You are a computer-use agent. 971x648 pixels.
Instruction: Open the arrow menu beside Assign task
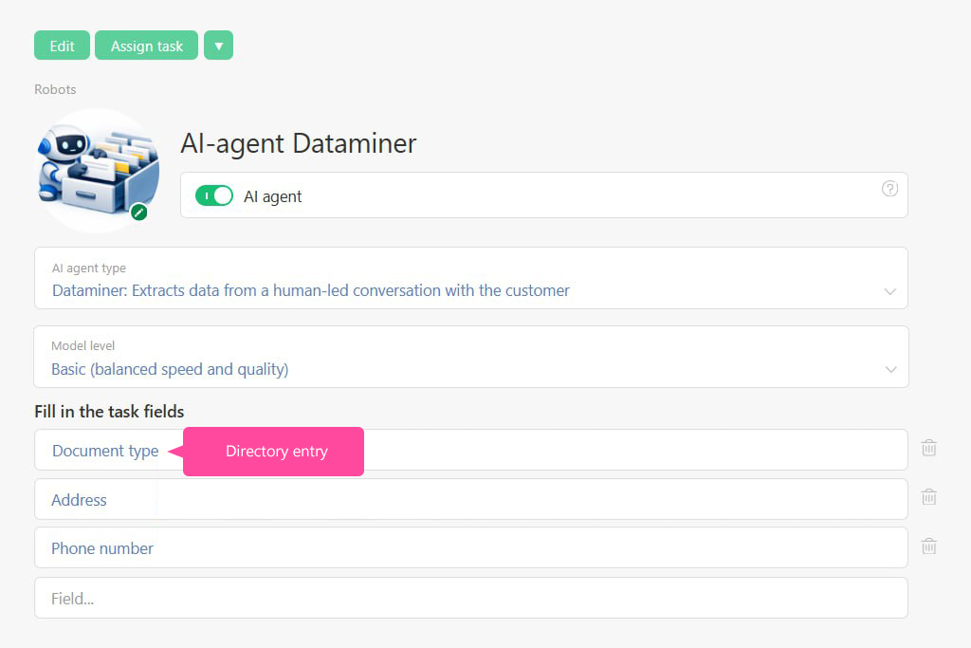(218, 46)
